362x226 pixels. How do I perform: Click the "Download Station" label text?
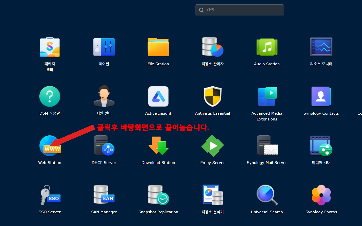tap(158, 163)
